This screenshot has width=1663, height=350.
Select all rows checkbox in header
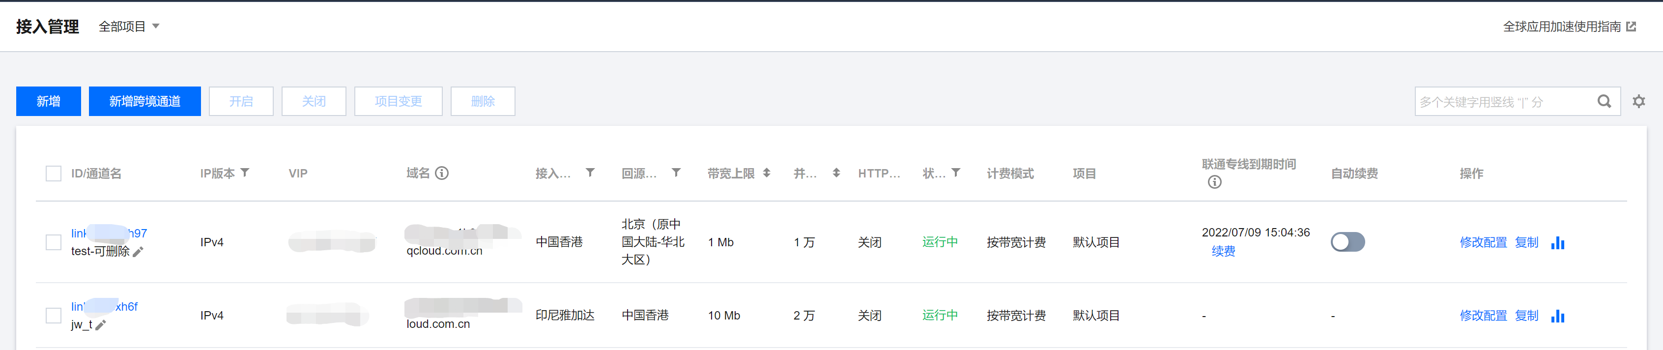(x=54, y=173)
